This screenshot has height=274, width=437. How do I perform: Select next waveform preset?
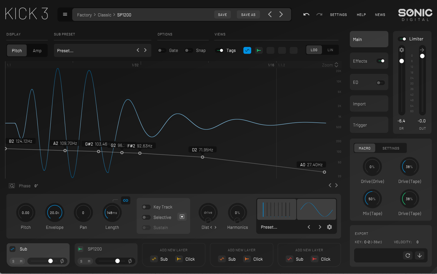pos(320,227)
